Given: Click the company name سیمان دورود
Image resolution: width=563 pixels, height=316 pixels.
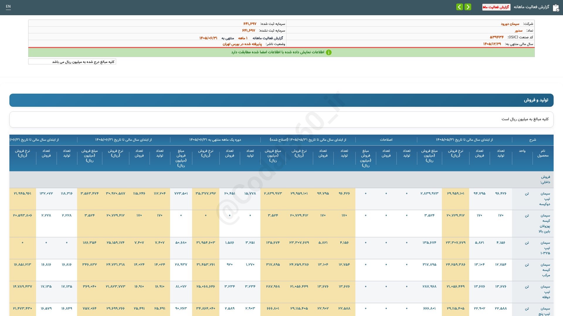Looking at the screenshot, I should (510, 24).
